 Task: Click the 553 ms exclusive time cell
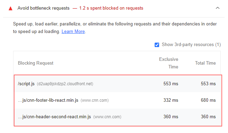[171, 84]
